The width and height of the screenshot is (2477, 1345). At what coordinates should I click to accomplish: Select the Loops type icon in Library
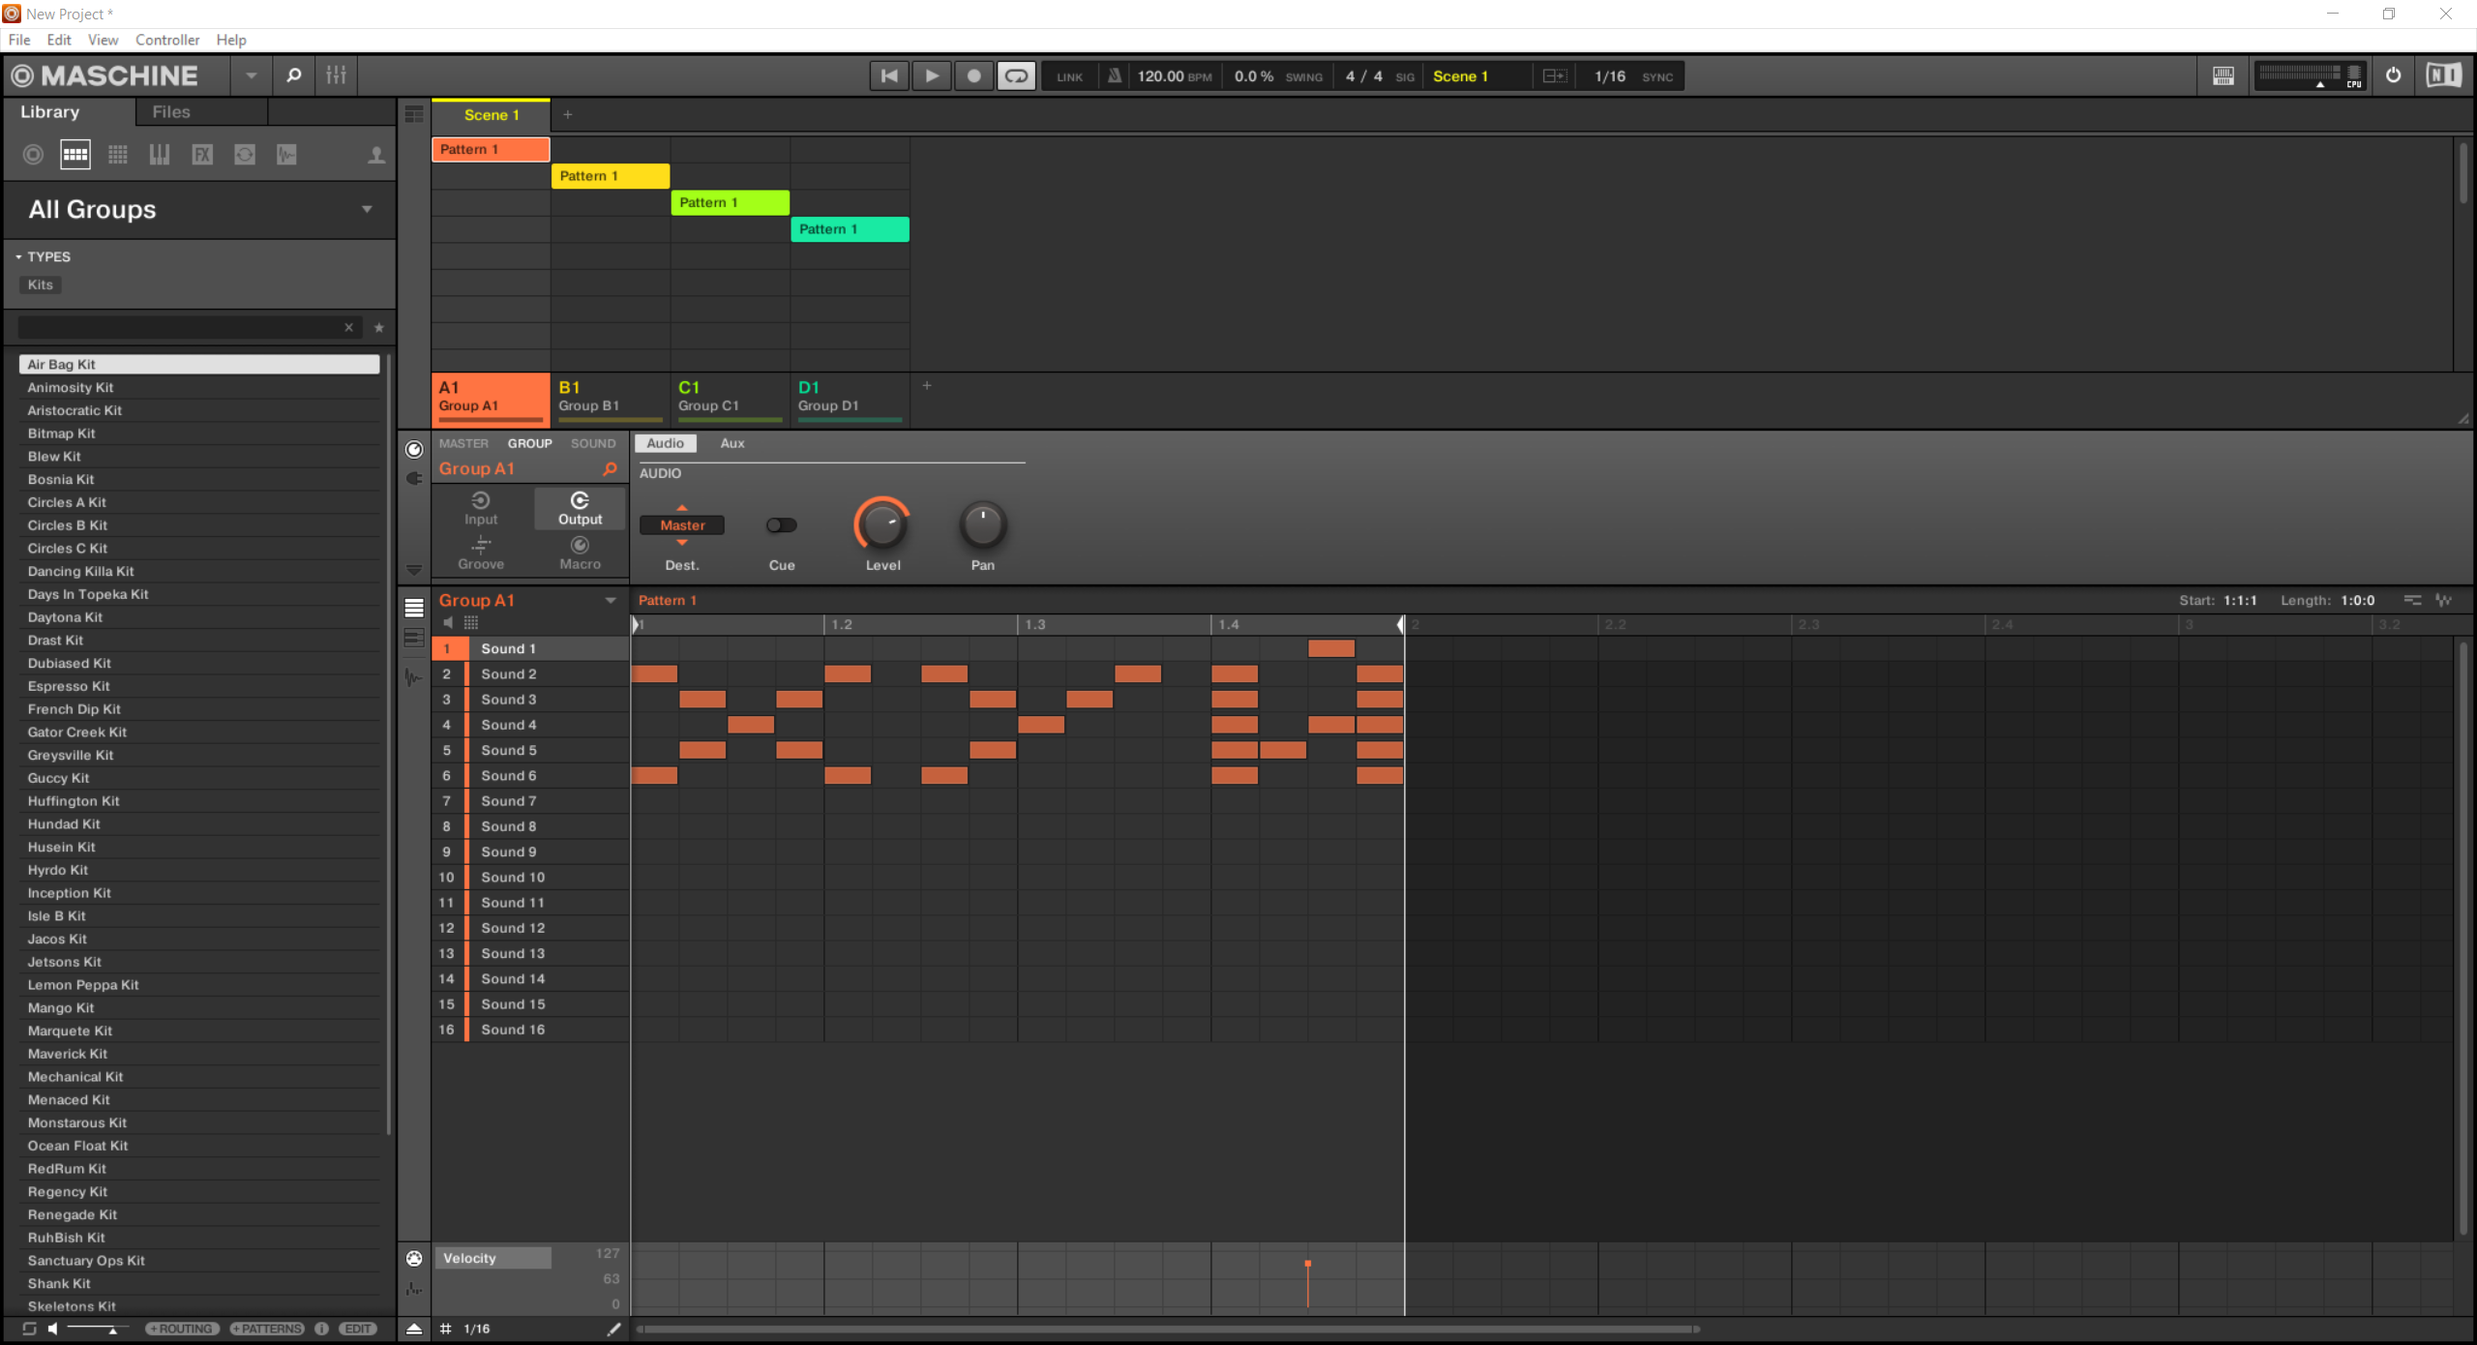(x=245, y=155)
